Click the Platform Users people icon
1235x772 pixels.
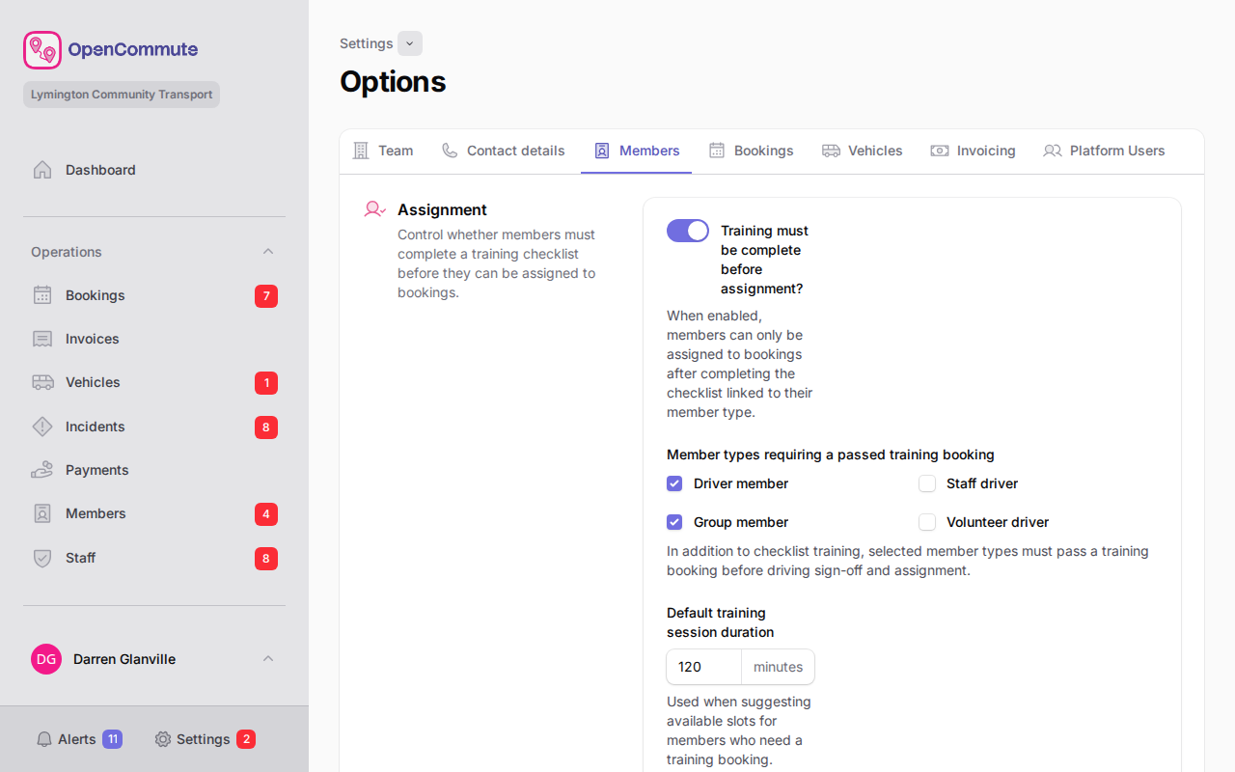[1053, 151]
